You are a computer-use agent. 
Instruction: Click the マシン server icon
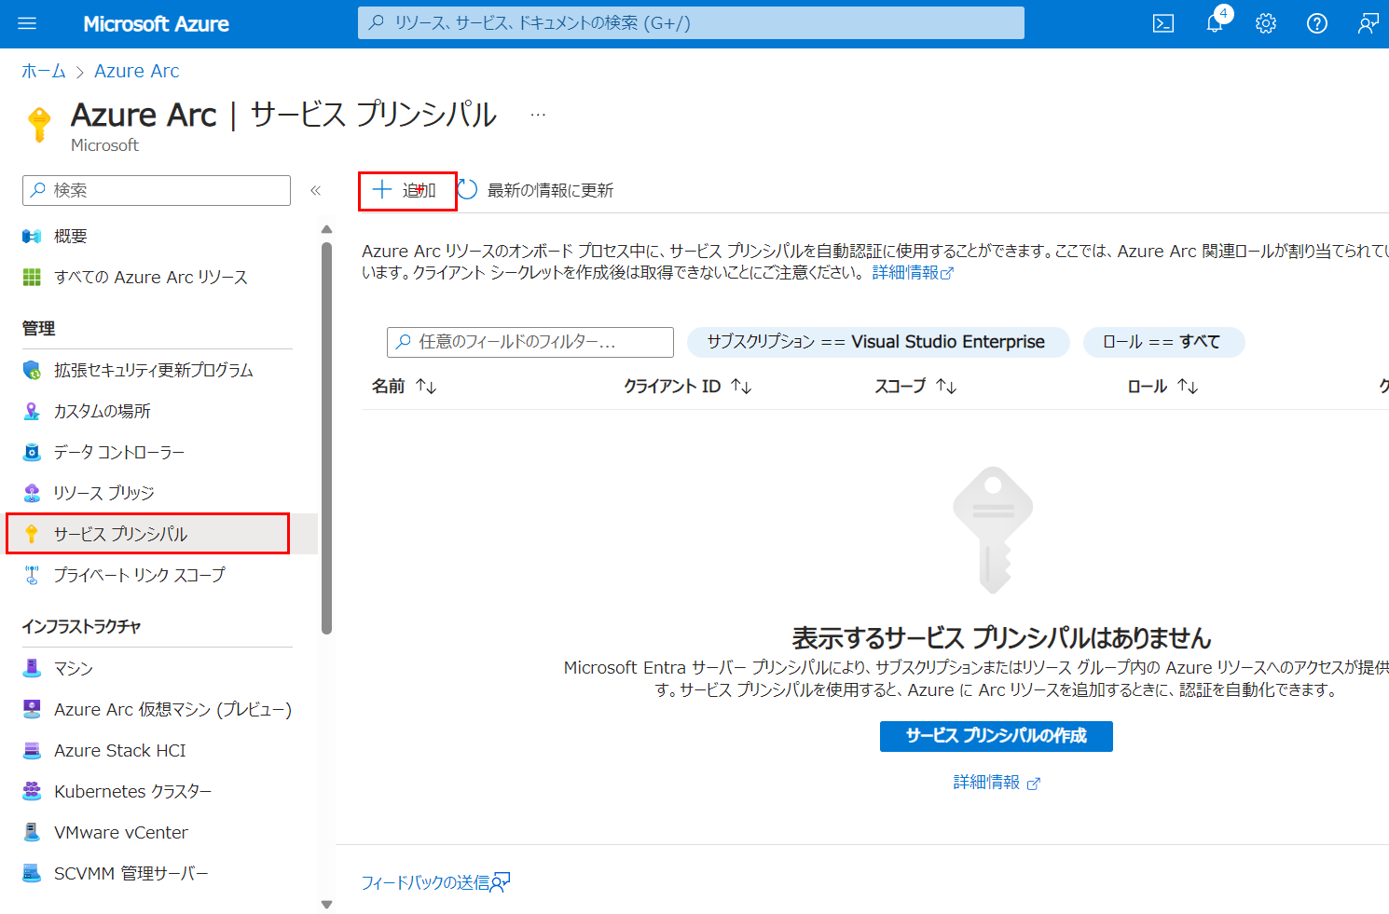click(x=32, y=668)
